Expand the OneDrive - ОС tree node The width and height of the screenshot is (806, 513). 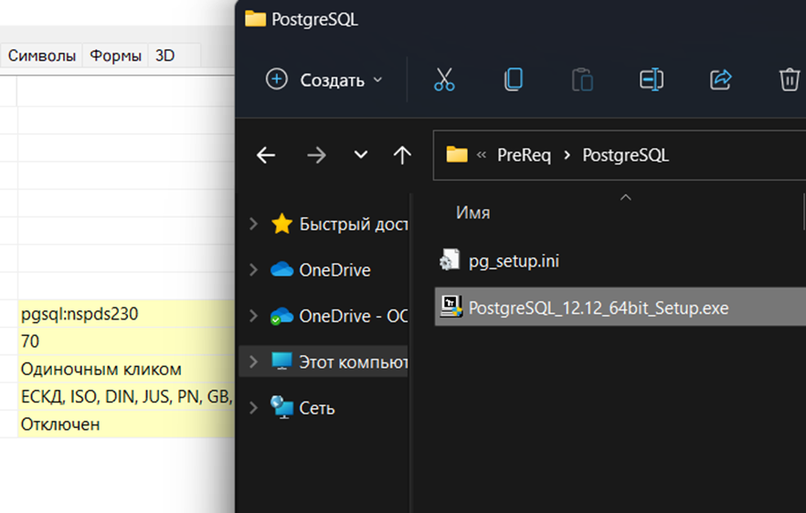[253, 316]
